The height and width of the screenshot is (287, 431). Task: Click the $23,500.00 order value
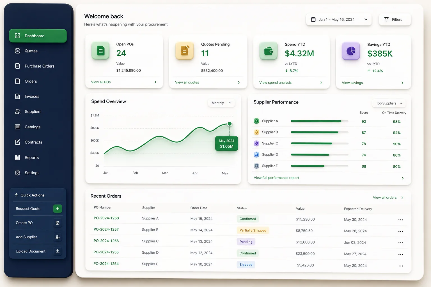tap(305, 254)
